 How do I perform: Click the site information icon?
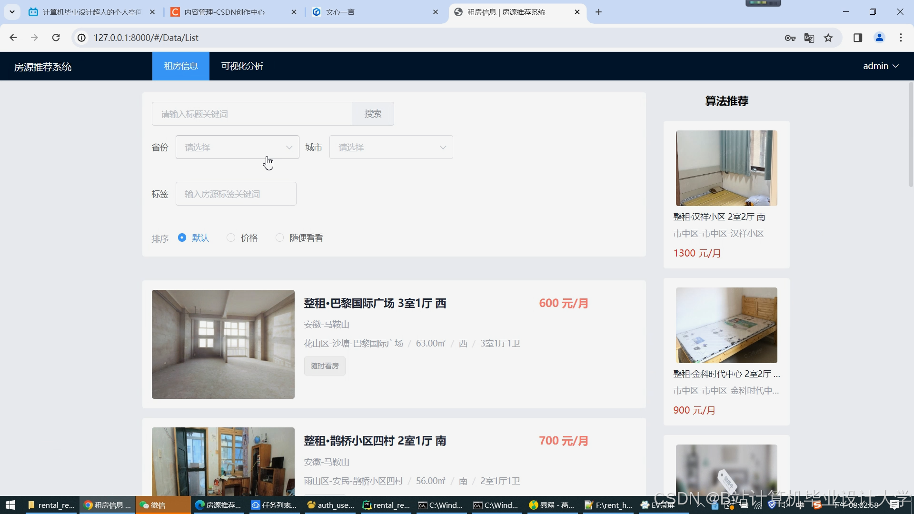click(x=82, y=38)
